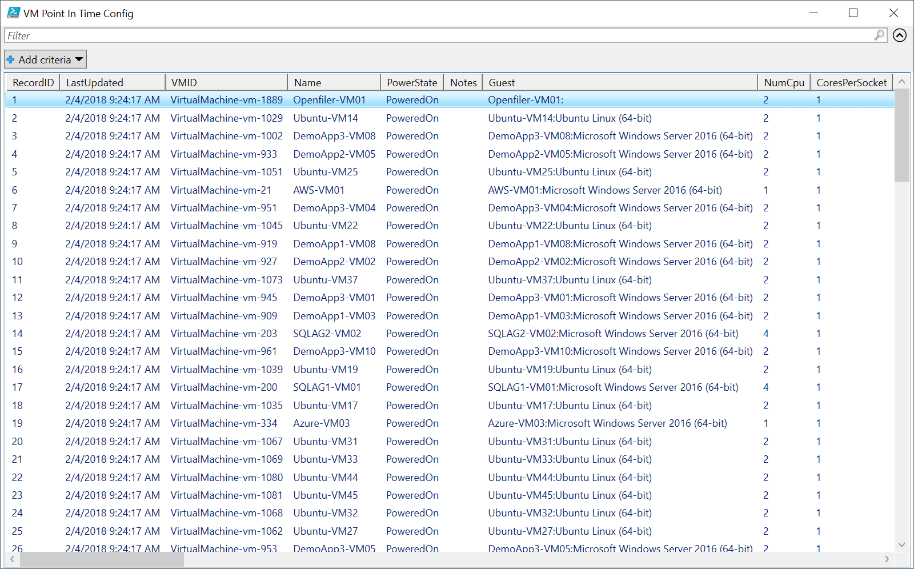The width and height of the screenshot is (914, 569).
Task: Sort the grid by the Name column
Action: click(334, 82)
